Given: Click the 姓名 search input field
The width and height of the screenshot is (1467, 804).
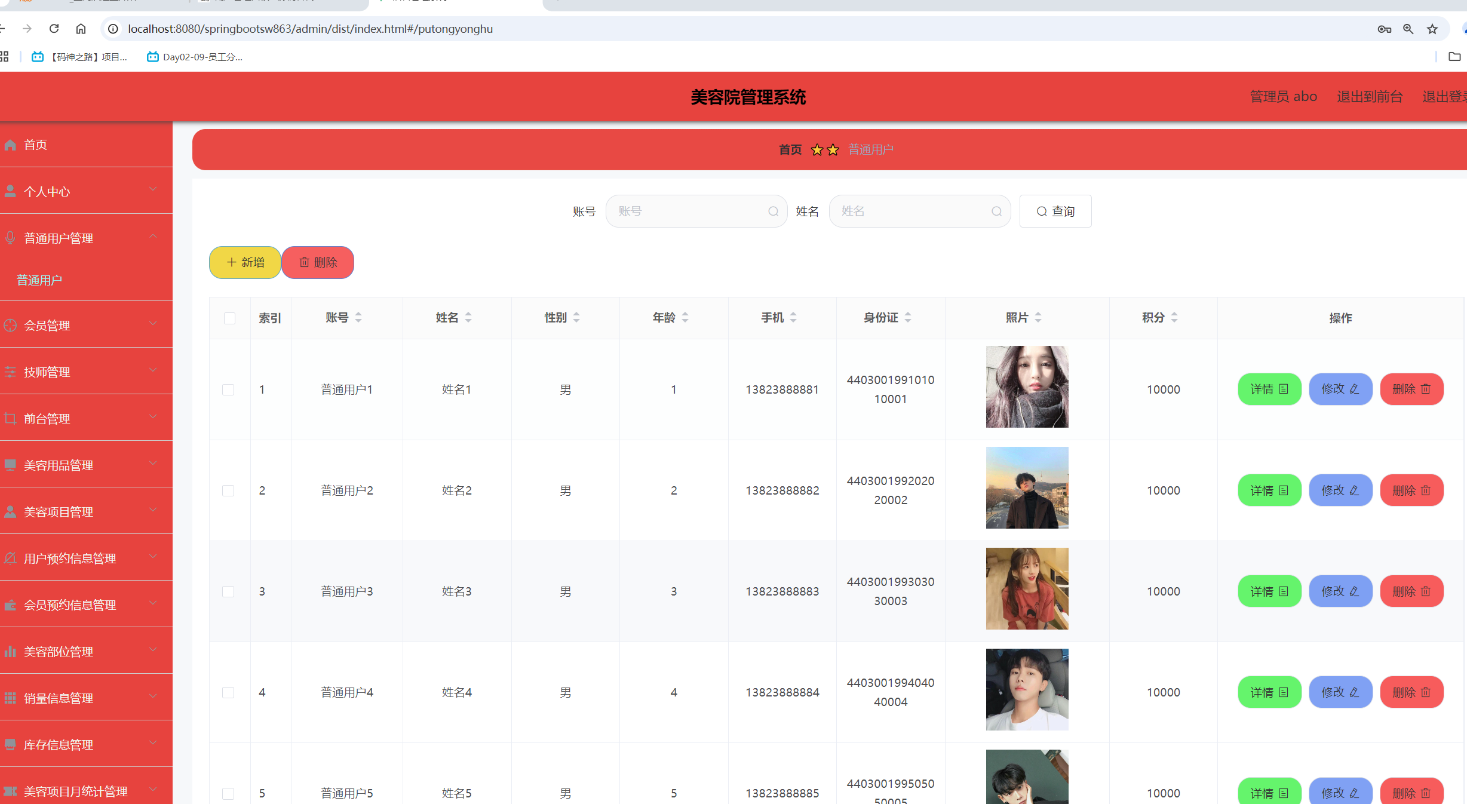Looking at the screenshot, I should point(920,211).
